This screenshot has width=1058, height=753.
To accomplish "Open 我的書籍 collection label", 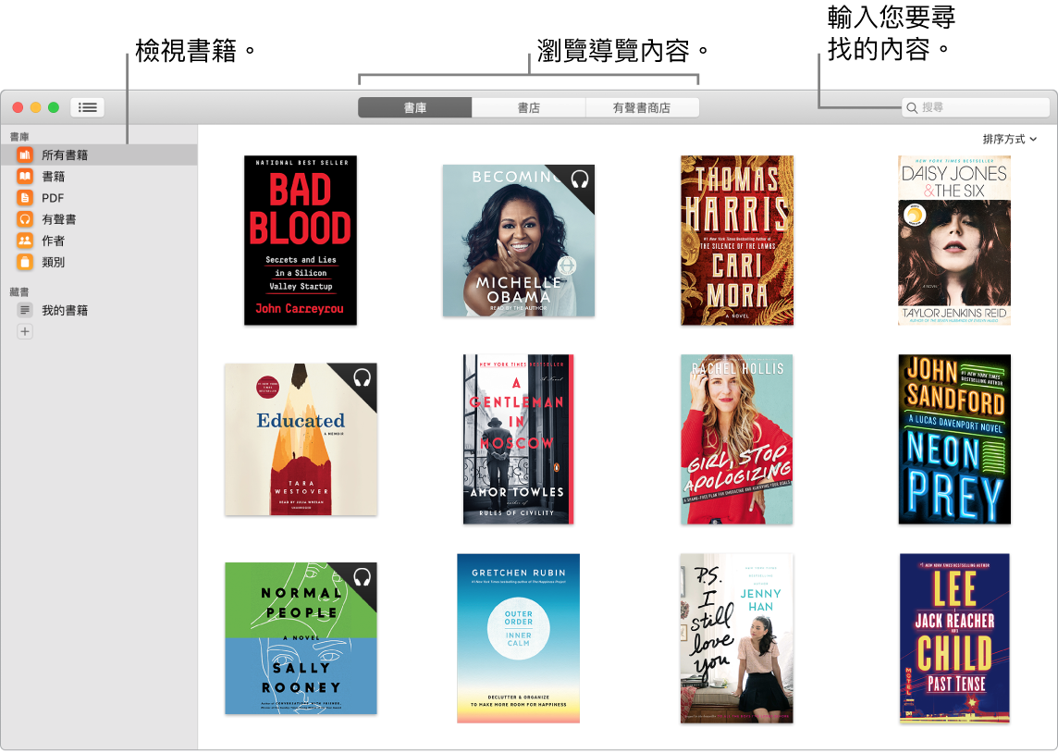I will 65,311.
